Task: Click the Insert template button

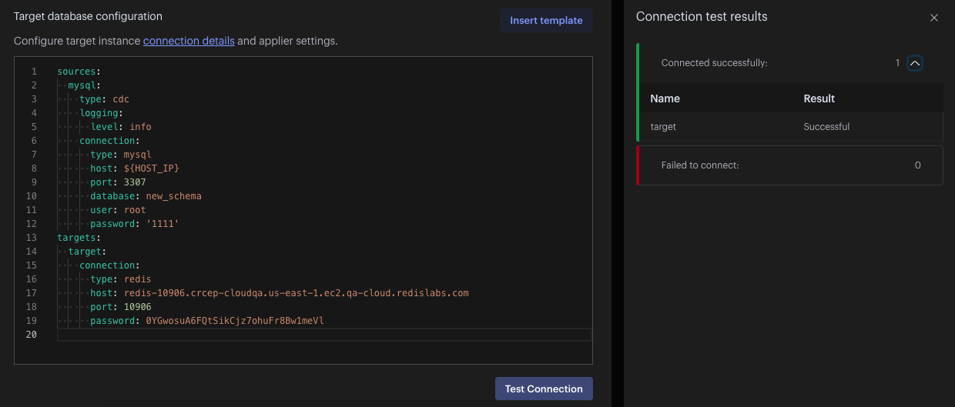Action: (x=546, y=21)
